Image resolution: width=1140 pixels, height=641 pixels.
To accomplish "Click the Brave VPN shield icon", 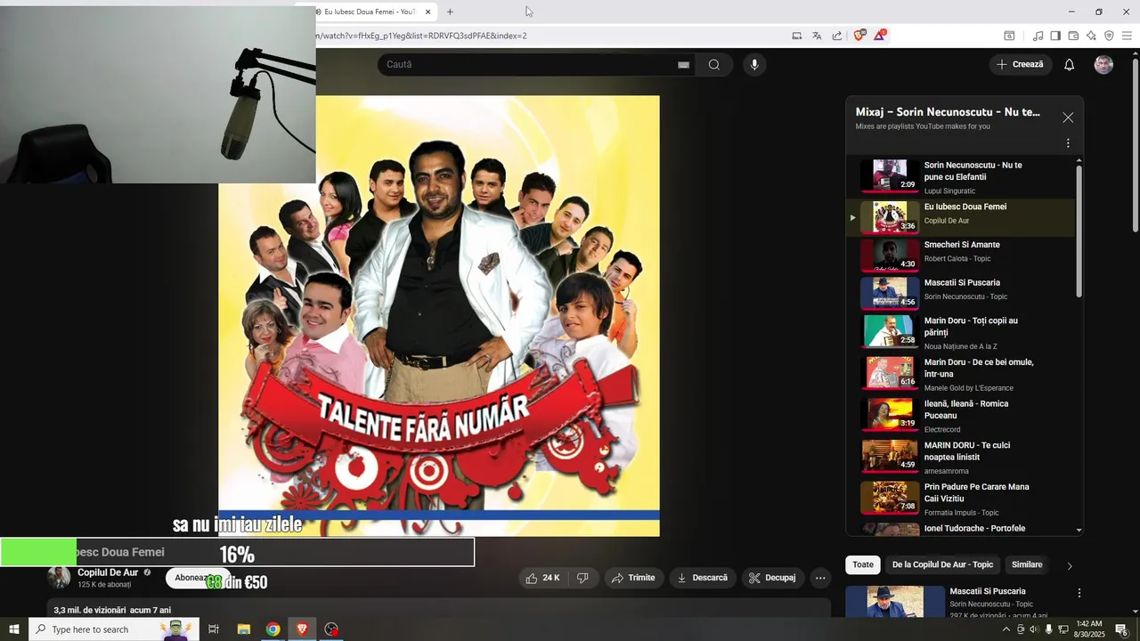I will pos(1109,36).
